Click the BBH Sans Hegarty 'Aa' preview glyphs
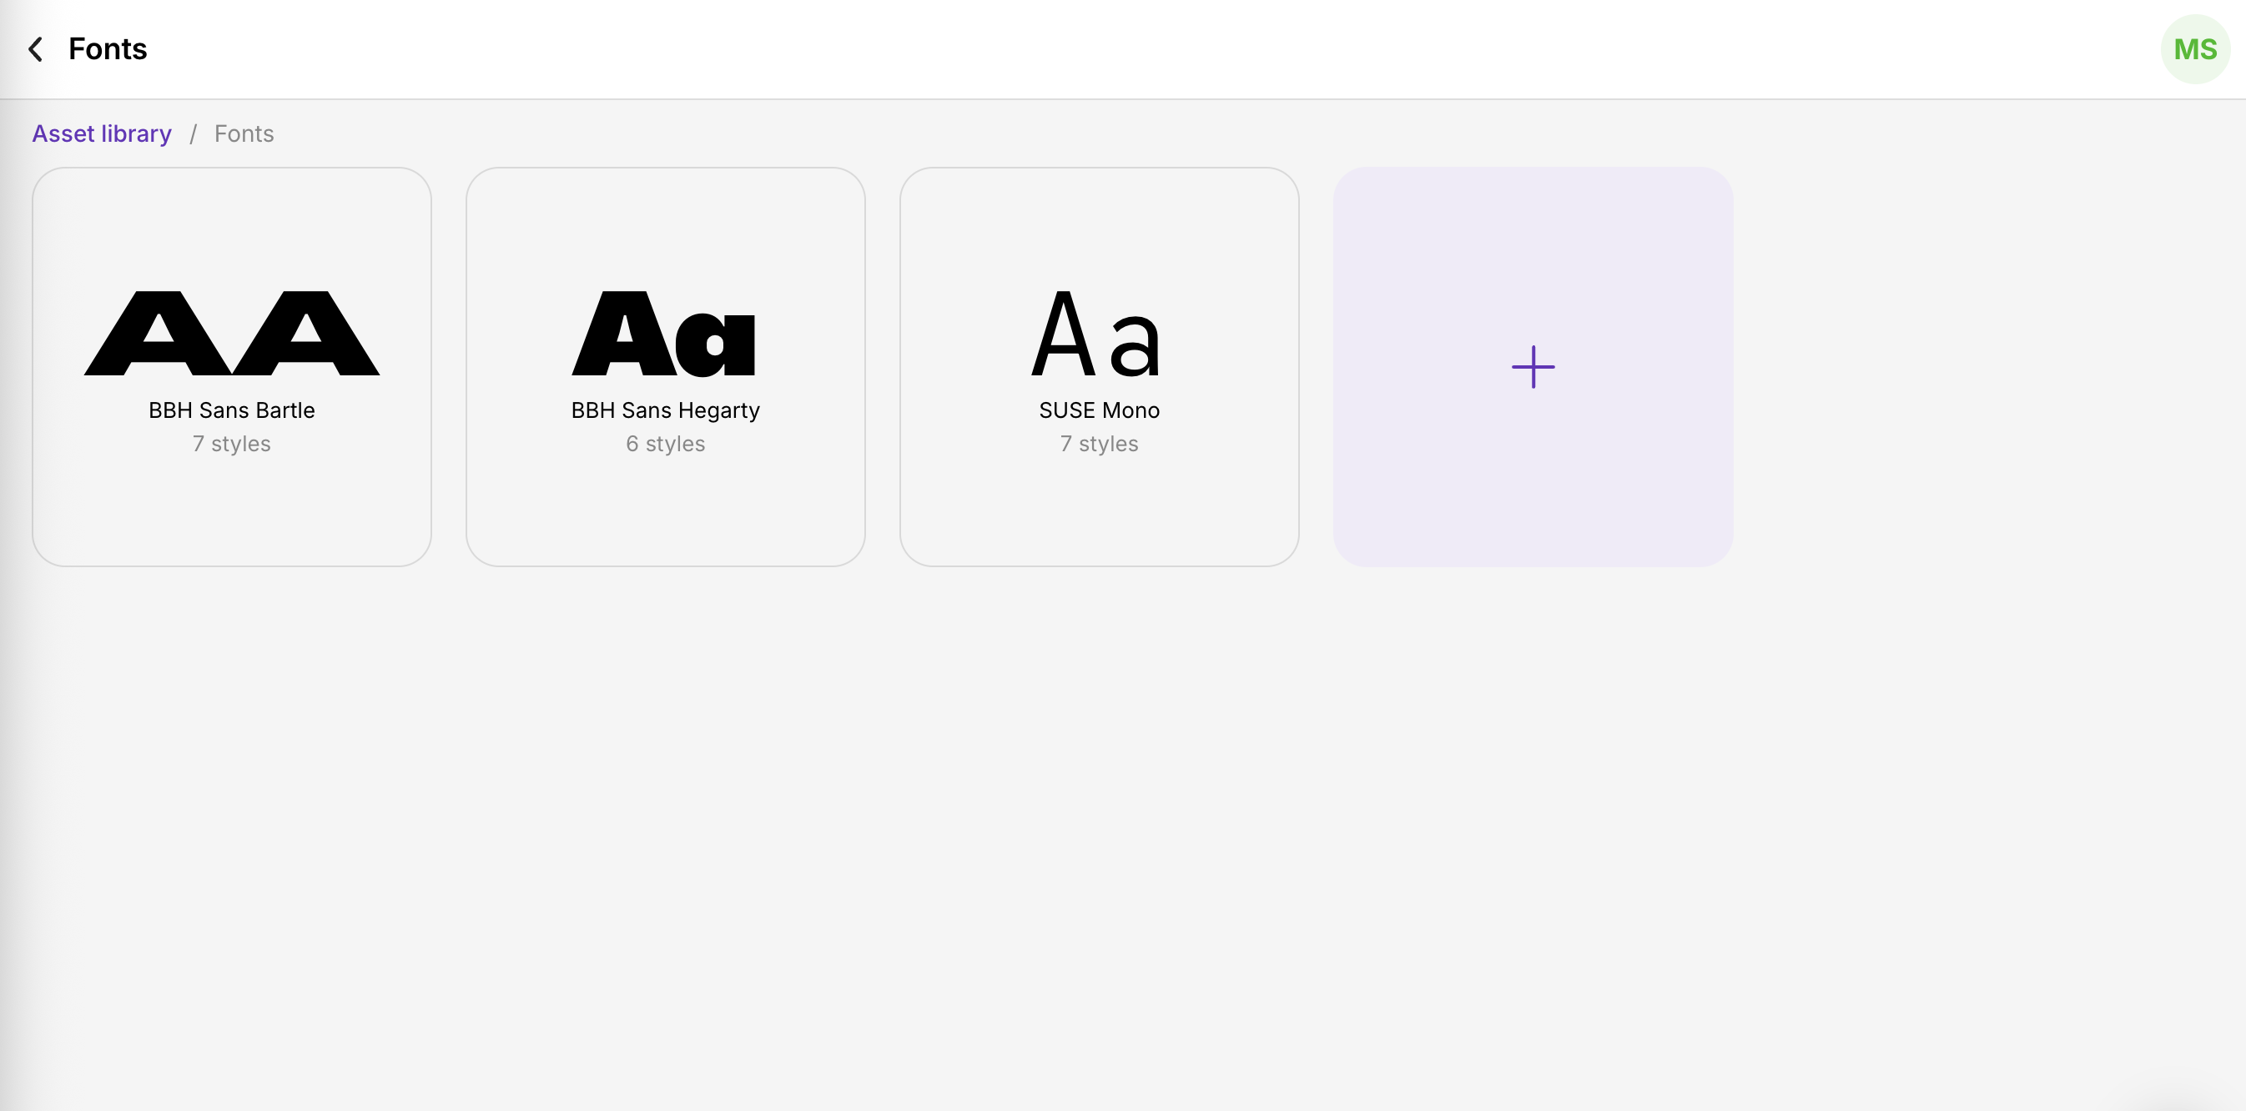 [x=664, y=334]
